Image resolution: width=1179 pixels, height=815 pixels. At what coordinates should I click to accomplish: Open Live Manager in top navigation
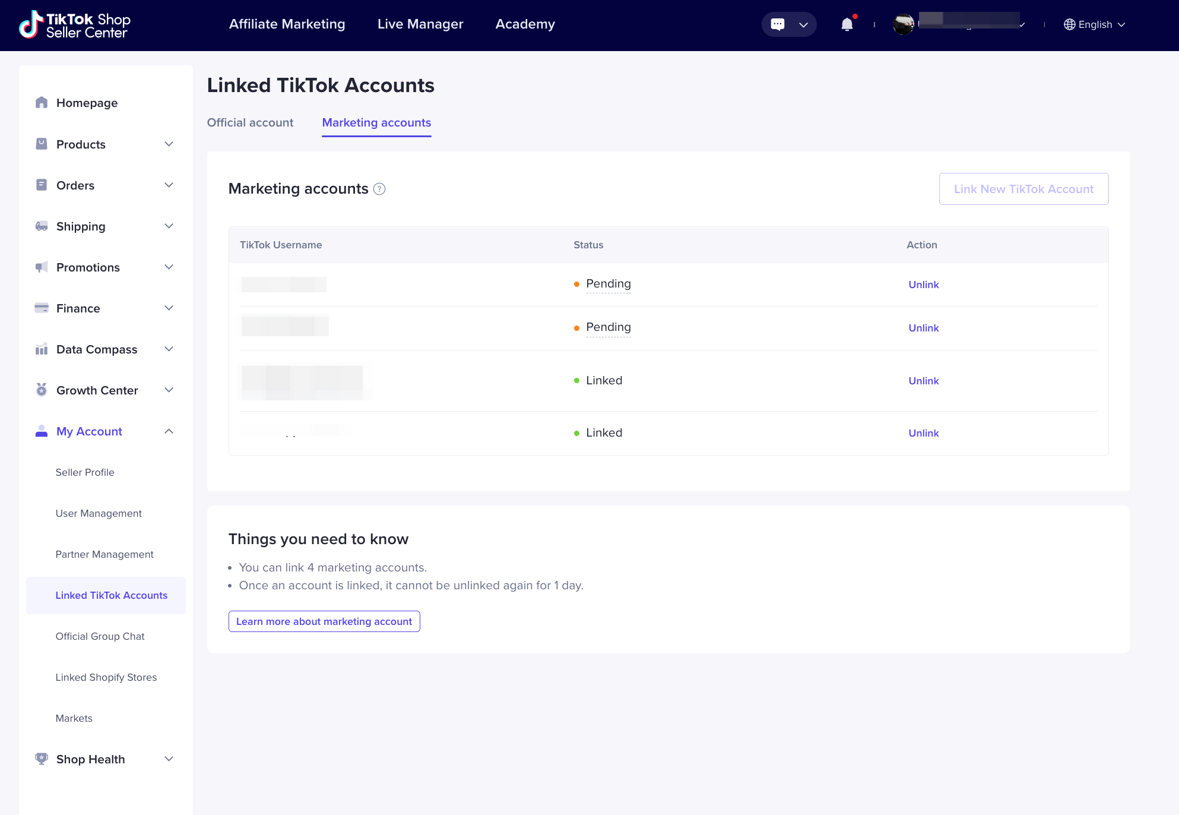click(420, 24)
